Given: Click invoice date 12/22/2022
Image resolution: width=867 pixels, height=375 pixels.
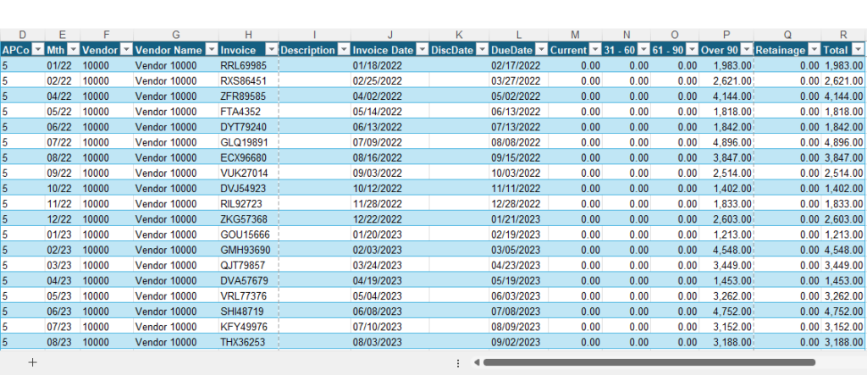Looking at the screenshot, I should (389, 219).
